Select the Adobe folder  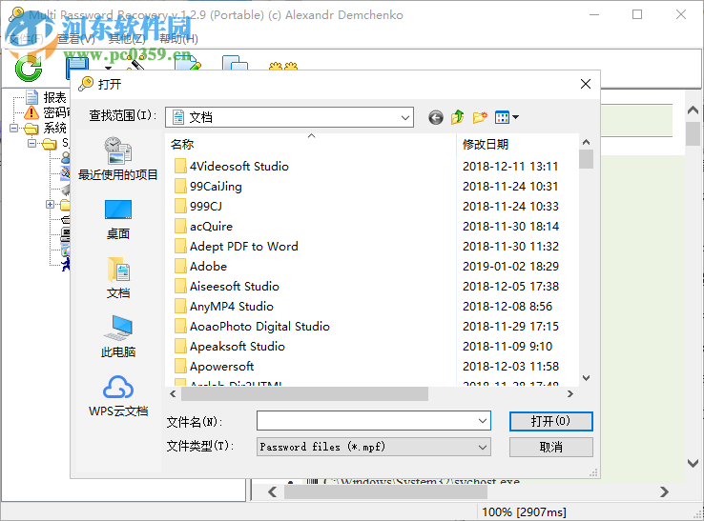pyautogui.click(x=200, y=267)
